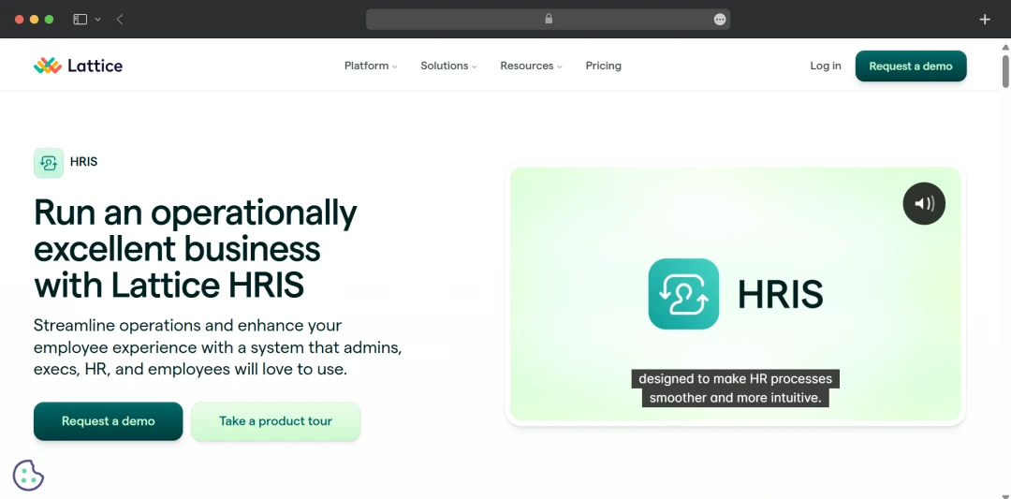Click the 'Run an operationally excellent business' headline
Image resolution: width=1011 pixels, height=499 pixels.
196,249
